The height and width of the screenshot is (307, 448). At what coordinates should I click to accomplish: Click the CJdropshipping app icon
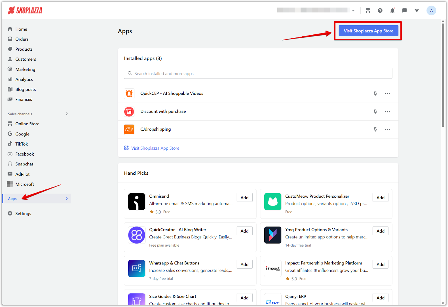pyautogui.click(x=129, y=130)
